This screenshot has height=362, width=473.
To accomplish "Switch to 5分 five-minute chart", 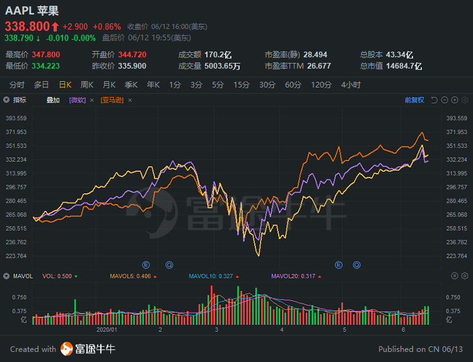I will click(218, 85).
